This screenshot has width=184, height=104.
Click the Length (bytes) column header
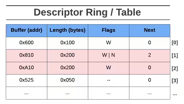[x=68, y=31]
